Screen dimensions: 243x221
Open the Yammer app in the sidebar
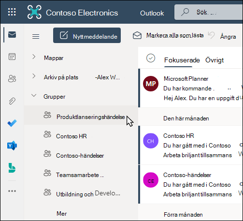point(12,146)
